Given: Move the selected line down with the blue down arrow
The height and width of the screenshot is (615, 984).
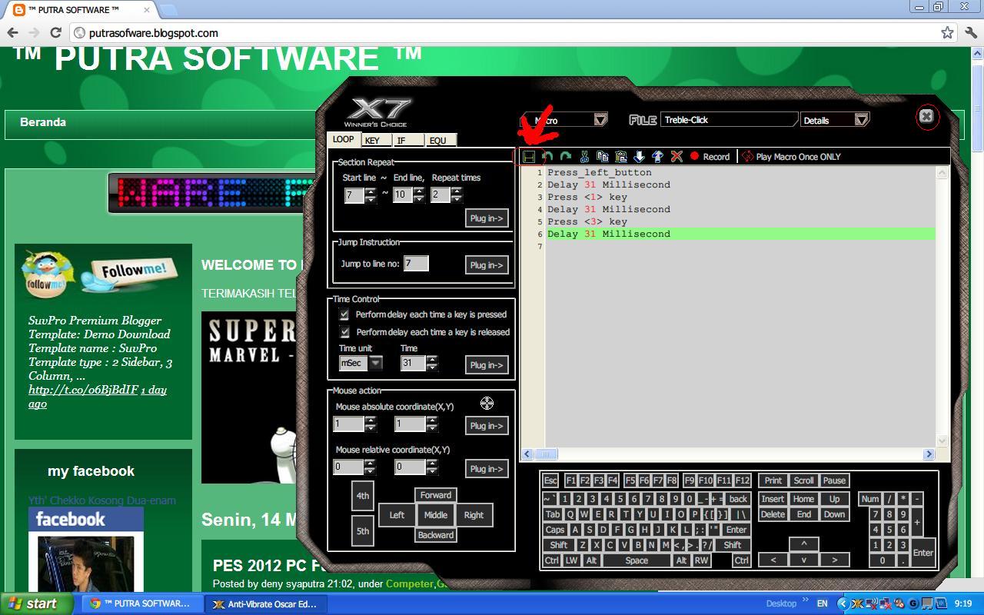Looking at the screenshot, I should [640, 157].
